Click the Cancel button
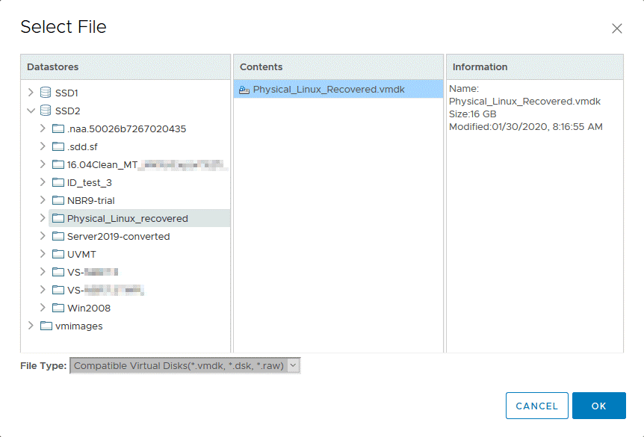 [536, 406]
